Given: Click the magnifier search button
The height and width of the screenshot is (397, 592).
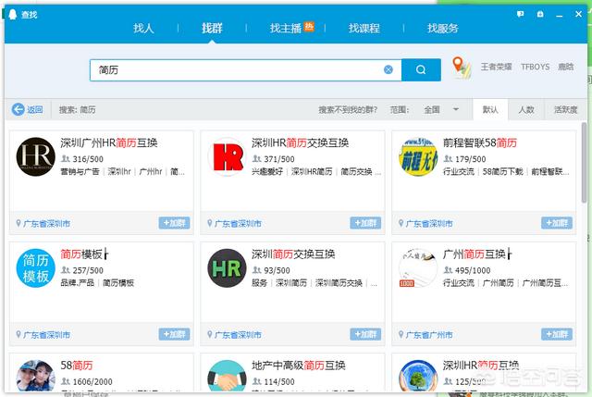Looking at the screenshot, I should point(422,69).
